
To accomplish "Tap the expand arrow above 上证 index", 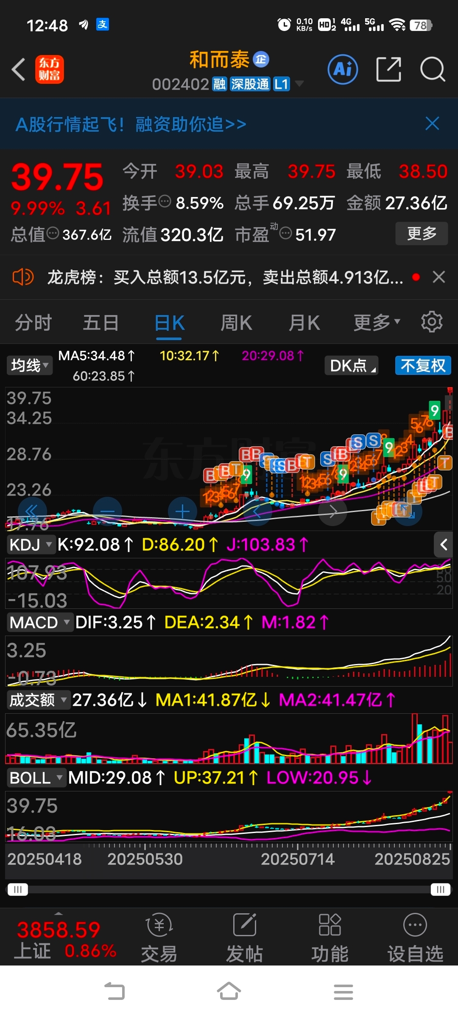I will coord(59,914).
